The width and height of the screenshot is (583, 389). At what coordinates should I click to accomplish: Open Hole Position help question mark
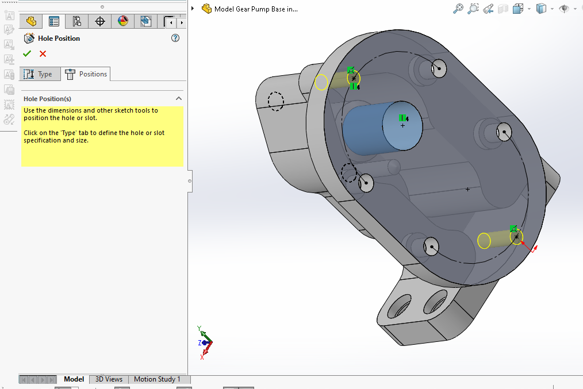(175, 38)
